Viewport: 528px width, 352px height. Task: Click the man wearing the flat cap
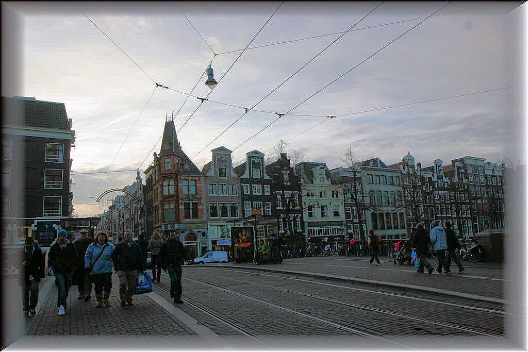click(83, 263)
